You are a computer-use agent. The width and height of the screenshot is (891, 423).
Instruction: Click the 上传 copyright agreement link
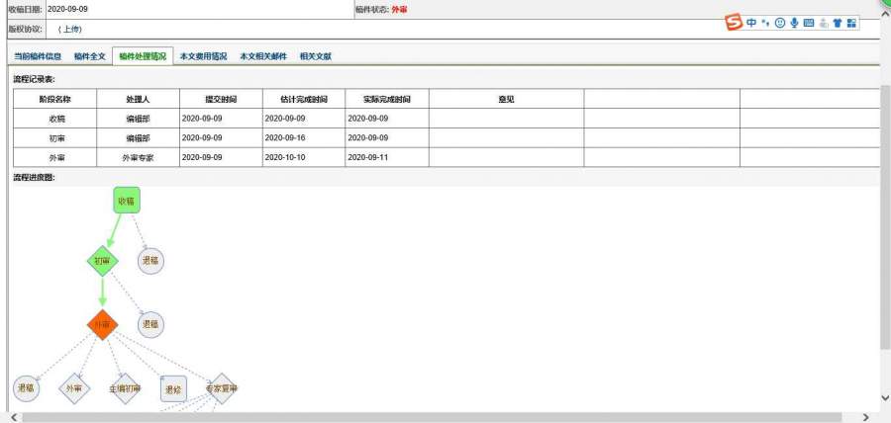pyautogui.click(x=72, y=29)
